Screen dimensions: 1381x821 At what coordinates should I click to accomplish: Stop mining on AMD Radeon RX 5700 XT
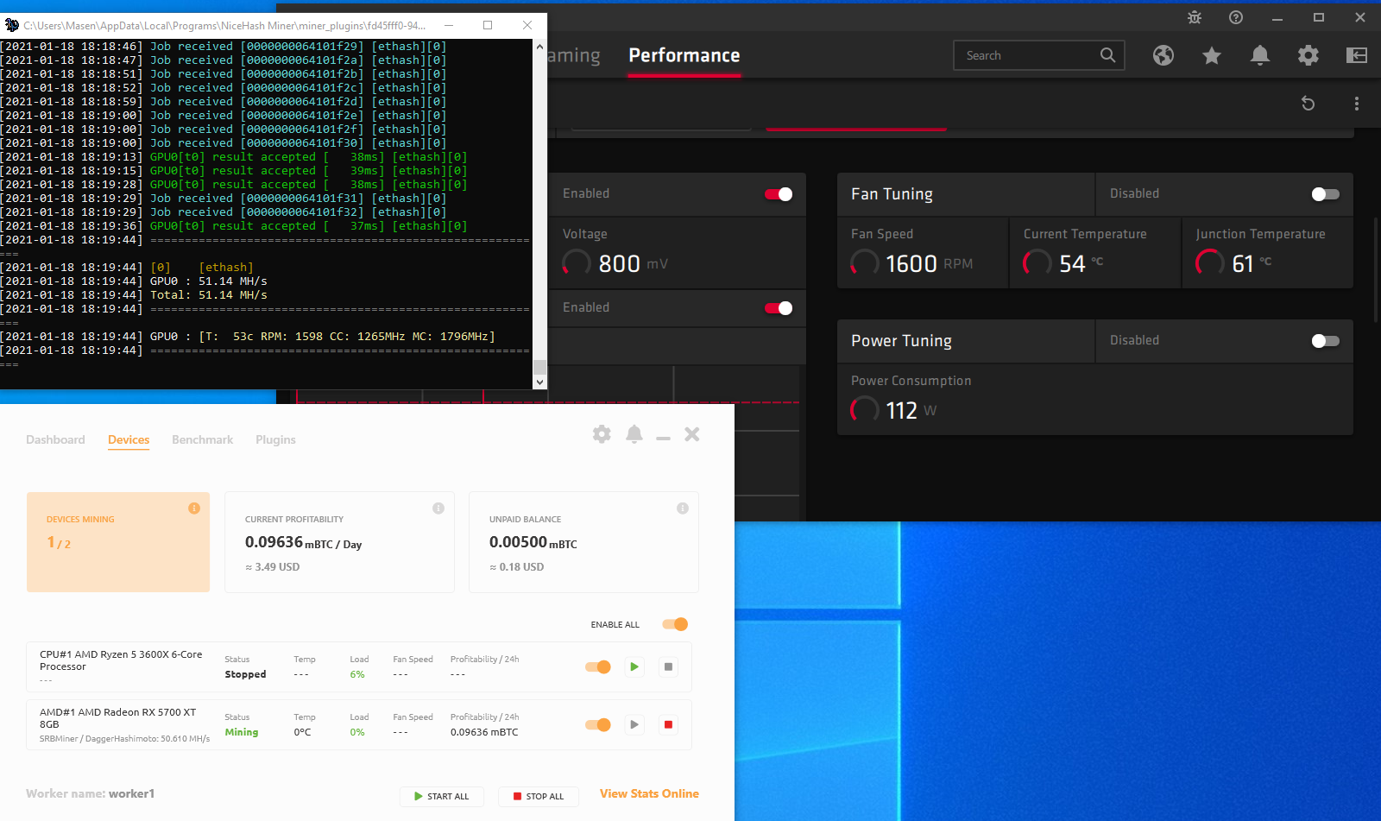[668, 724]
